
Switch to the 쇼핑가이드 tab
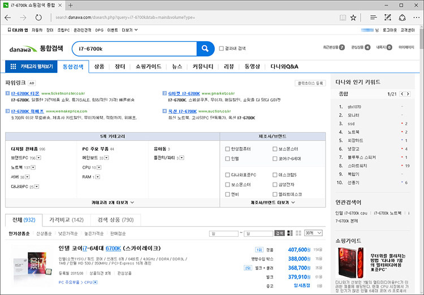coord(149,67)
